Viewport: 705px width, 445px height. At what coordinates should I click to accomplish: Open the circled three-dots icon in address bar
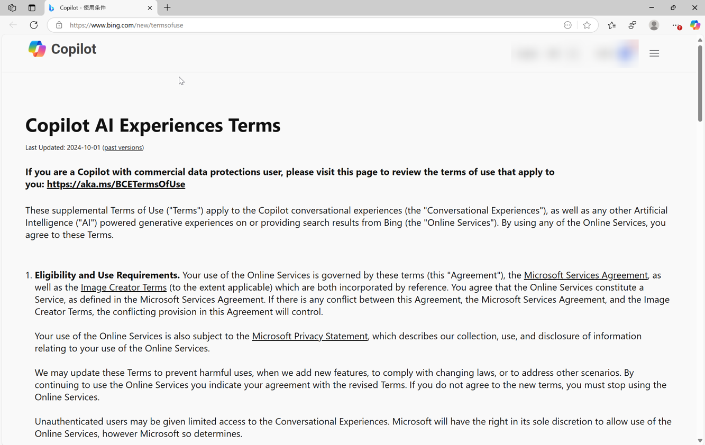pyautogui.click(x=567, y=25)
